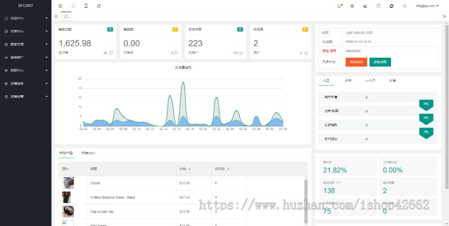Click the house icon beside 商品中心
This screenshot has width=449, height=226.
tap(6, 18)
